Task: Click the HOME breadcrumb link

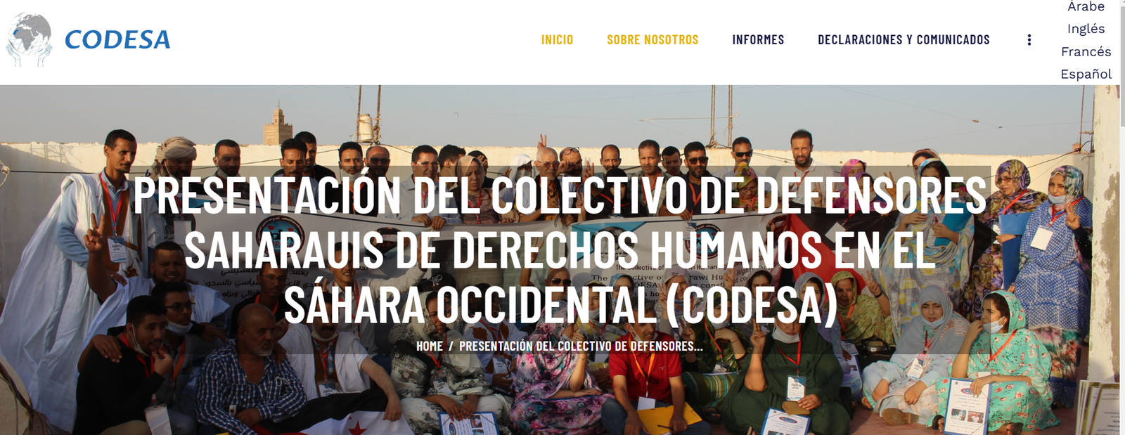Action: [430, 346]
